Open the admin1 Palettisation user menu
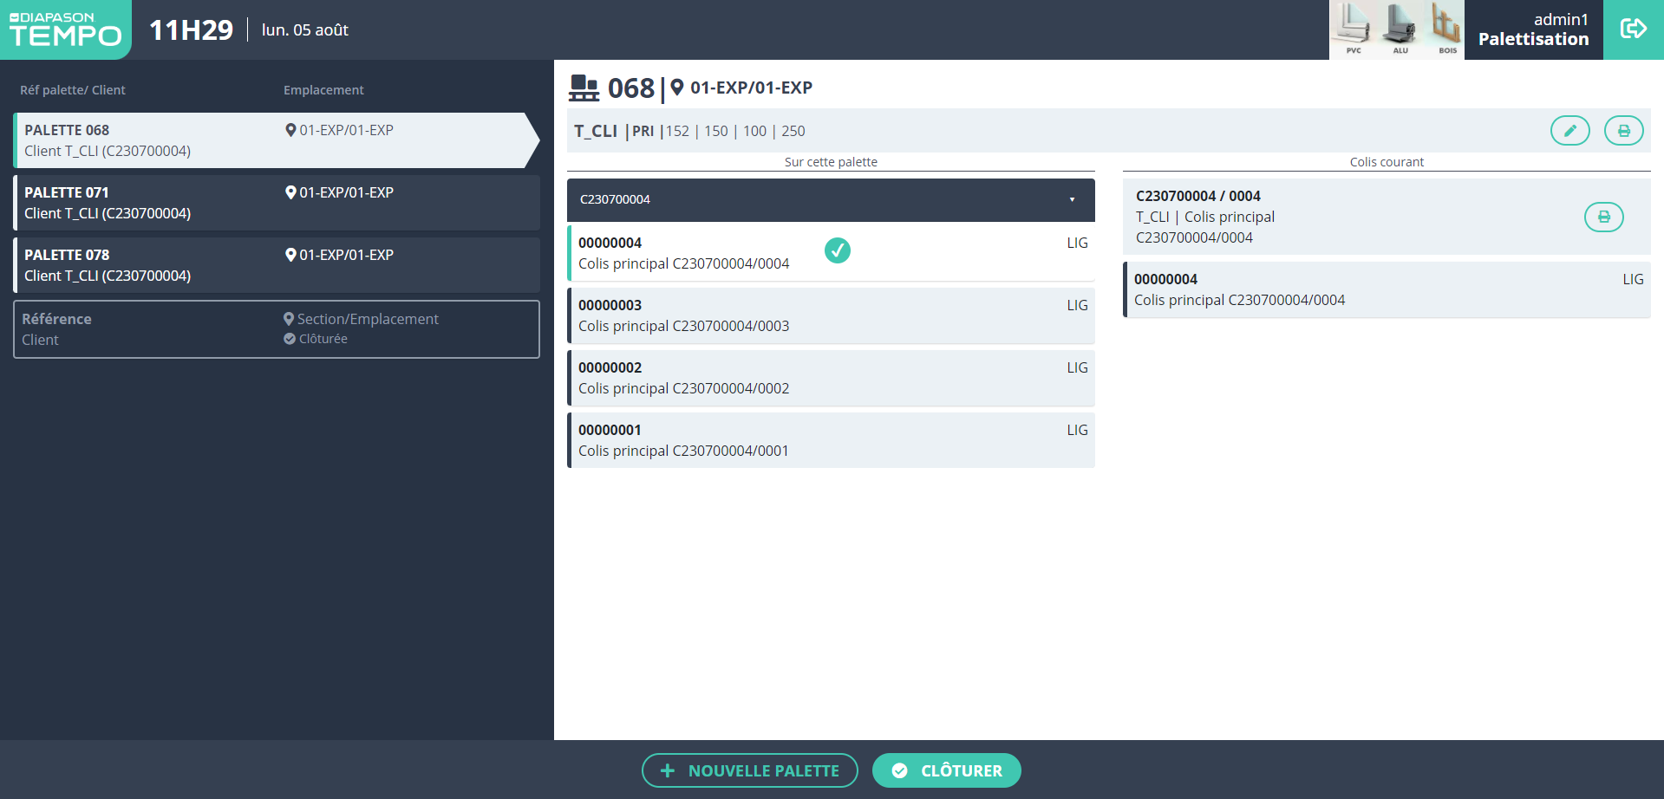This screenshot has width=1664, height=799. tap(1533, 29)
